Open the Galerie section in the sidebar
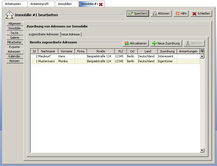217x166 pixels. tap(15, 38)
